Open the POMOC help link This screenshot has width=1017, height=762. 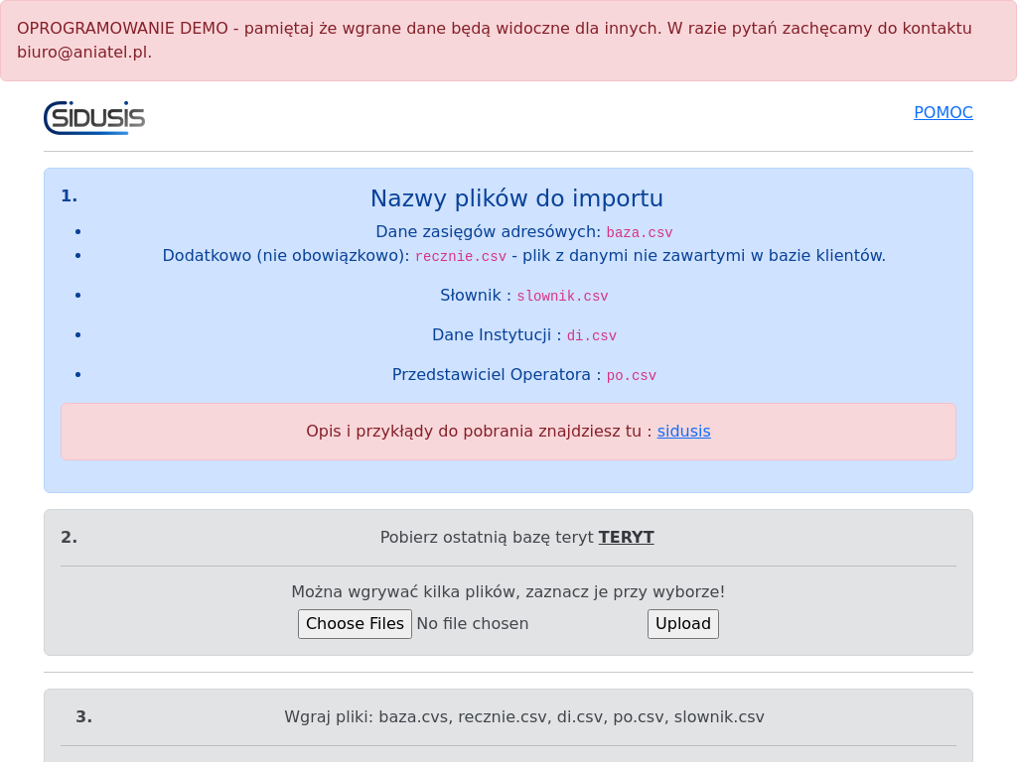coord(943,113)
